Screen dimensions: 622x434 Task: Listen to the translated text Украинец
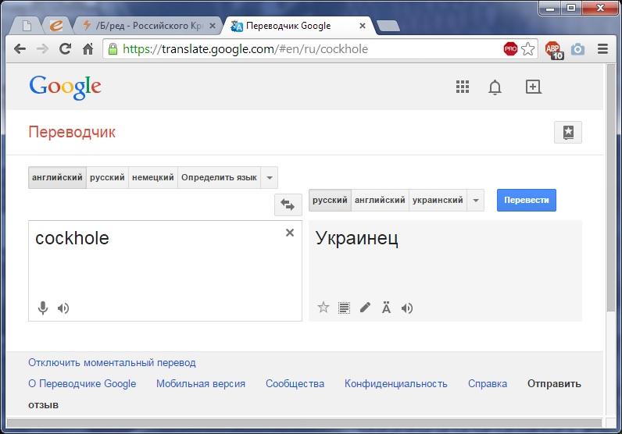[x=407, y=308]
